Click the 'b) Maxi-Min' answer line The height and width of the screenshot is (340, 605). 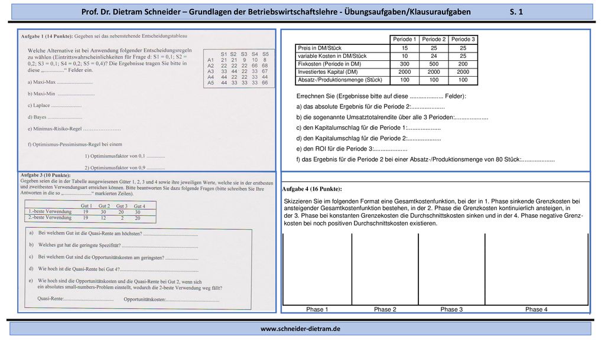pos(61,94)
